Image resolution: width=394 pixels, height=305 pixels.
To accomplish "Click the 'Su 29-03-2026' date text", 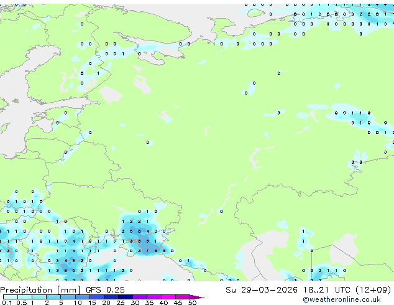I will tap(262, 289).
